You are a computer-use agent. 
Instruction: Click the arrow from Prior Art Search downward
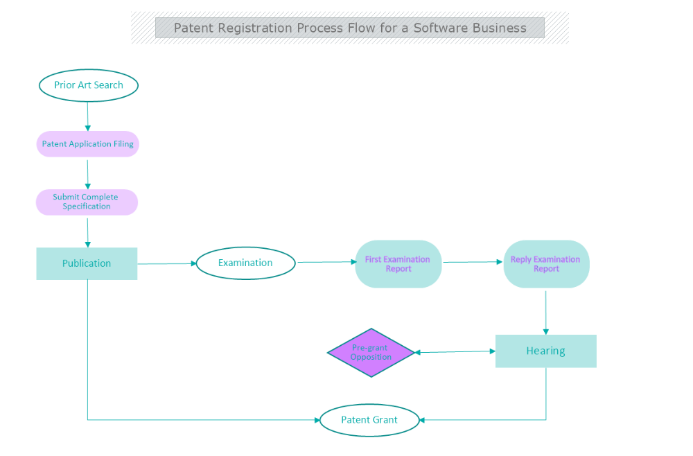click(88, 118)
